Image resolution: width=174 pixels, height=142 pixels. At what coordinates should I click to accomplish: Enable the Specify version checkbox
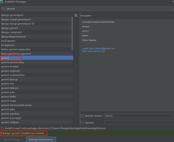coord(82,116)
